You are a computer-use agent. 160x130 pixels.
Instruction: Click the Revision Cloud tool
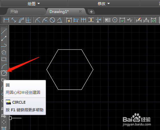pos(3,80)
